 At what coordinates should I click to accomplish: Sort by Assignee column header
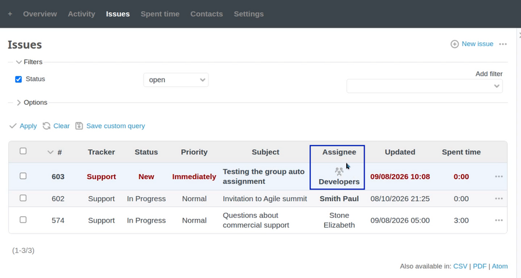[339, 152]
